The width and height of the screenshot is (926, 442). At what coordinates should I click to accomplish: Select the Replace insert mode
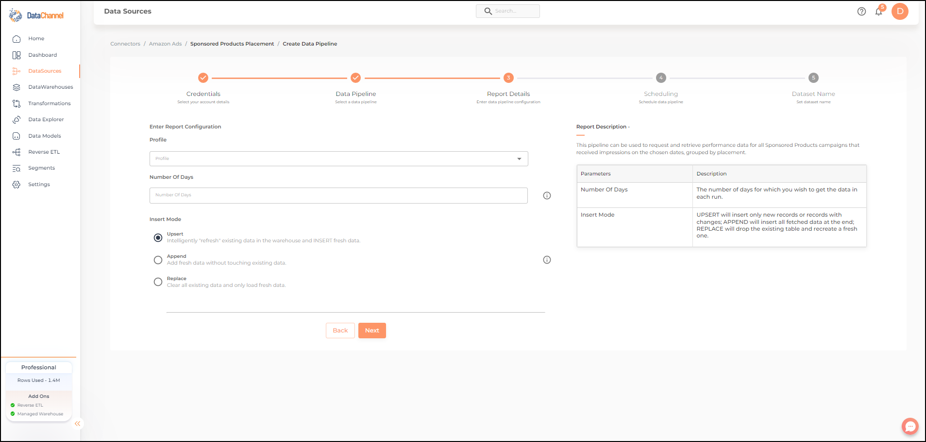(158, 282)
